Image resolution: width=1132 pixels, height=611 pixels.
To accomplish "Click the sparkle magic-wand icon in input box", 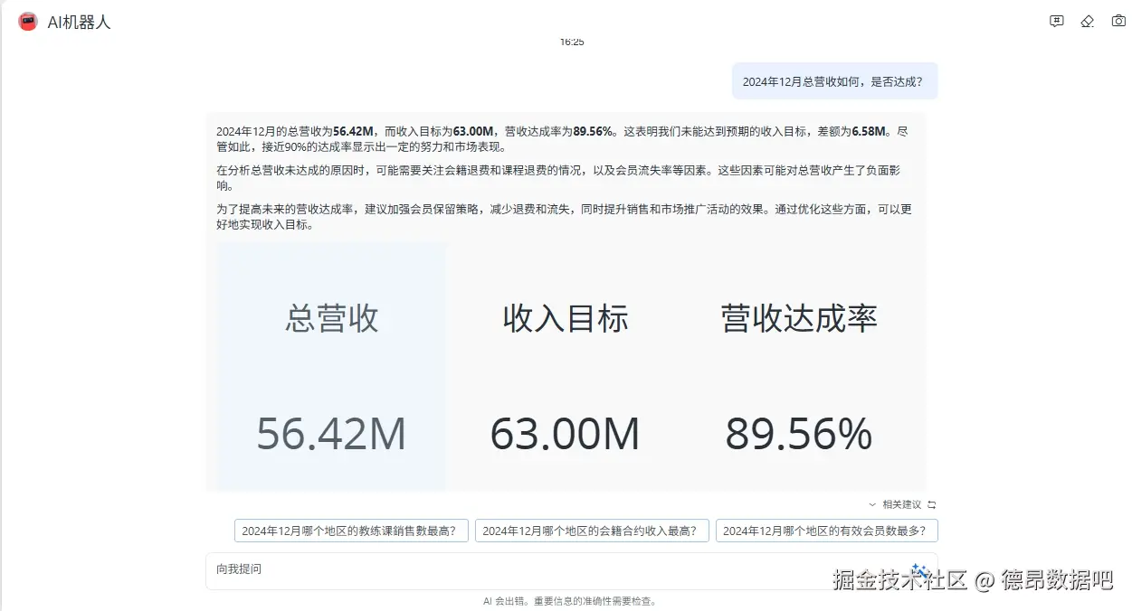I will [x=919, y=570].
